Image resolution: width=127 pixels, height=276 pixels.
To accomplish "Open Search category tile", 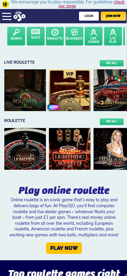I will coord(16,36).
